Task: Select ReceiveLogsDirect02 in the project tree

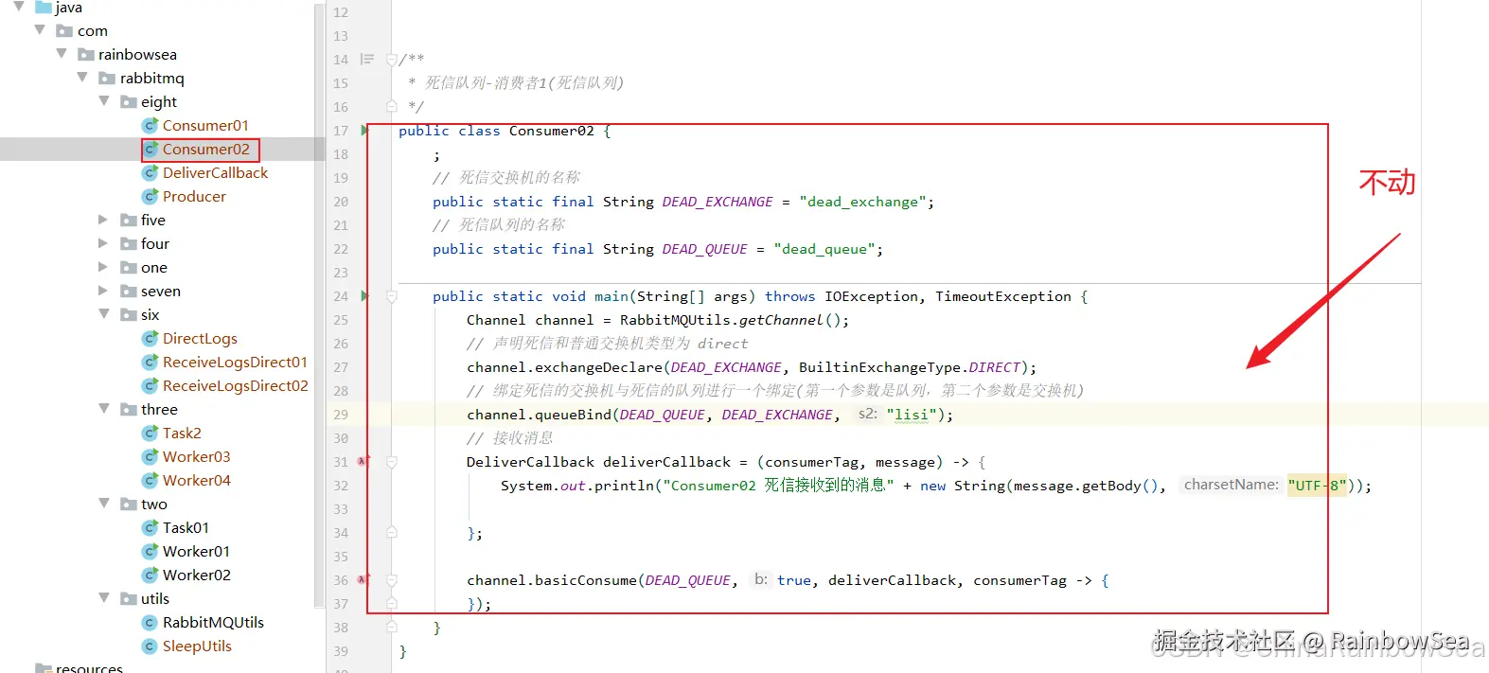Action: coord(235,385)
